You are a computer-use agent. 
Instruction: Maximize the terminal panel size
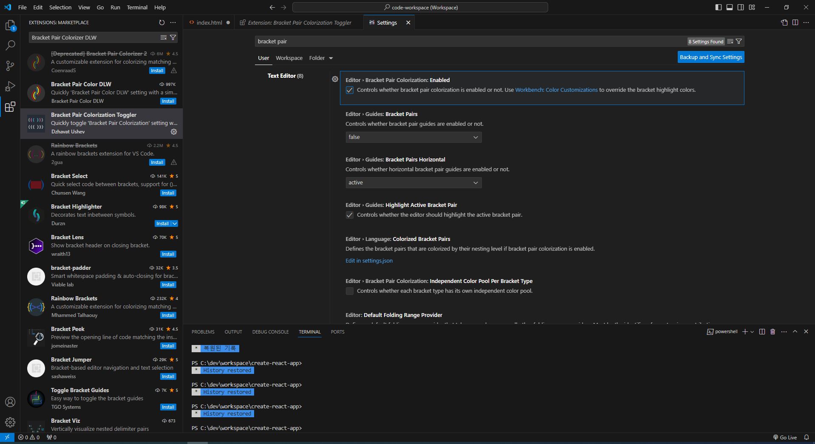pyautogui.click(x=795, y=331)
